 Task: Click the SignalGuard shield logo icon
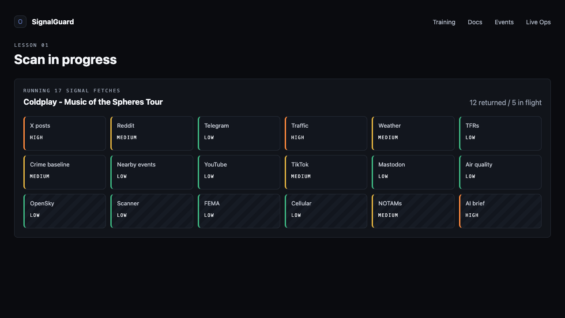point(20,22)
